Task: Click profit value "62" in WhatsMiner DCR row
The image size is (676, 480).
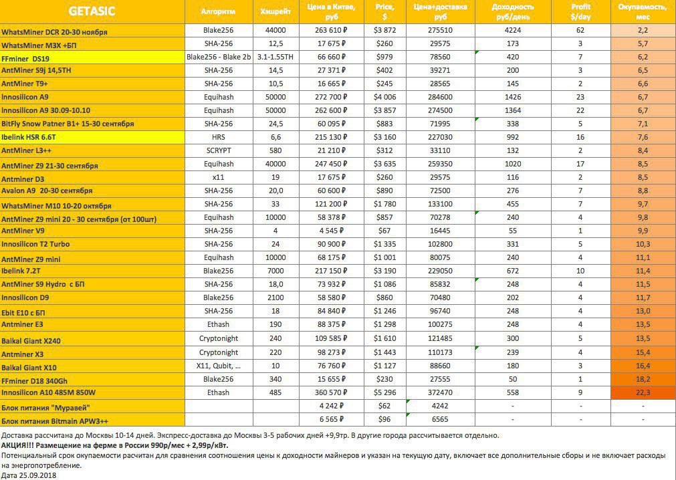Action: 581,30
